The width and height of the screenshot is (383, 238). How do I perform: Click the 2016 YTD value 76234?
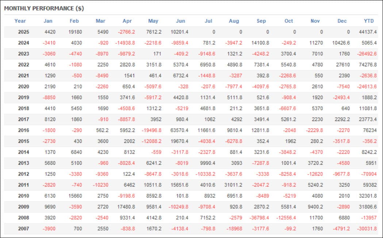370,130
